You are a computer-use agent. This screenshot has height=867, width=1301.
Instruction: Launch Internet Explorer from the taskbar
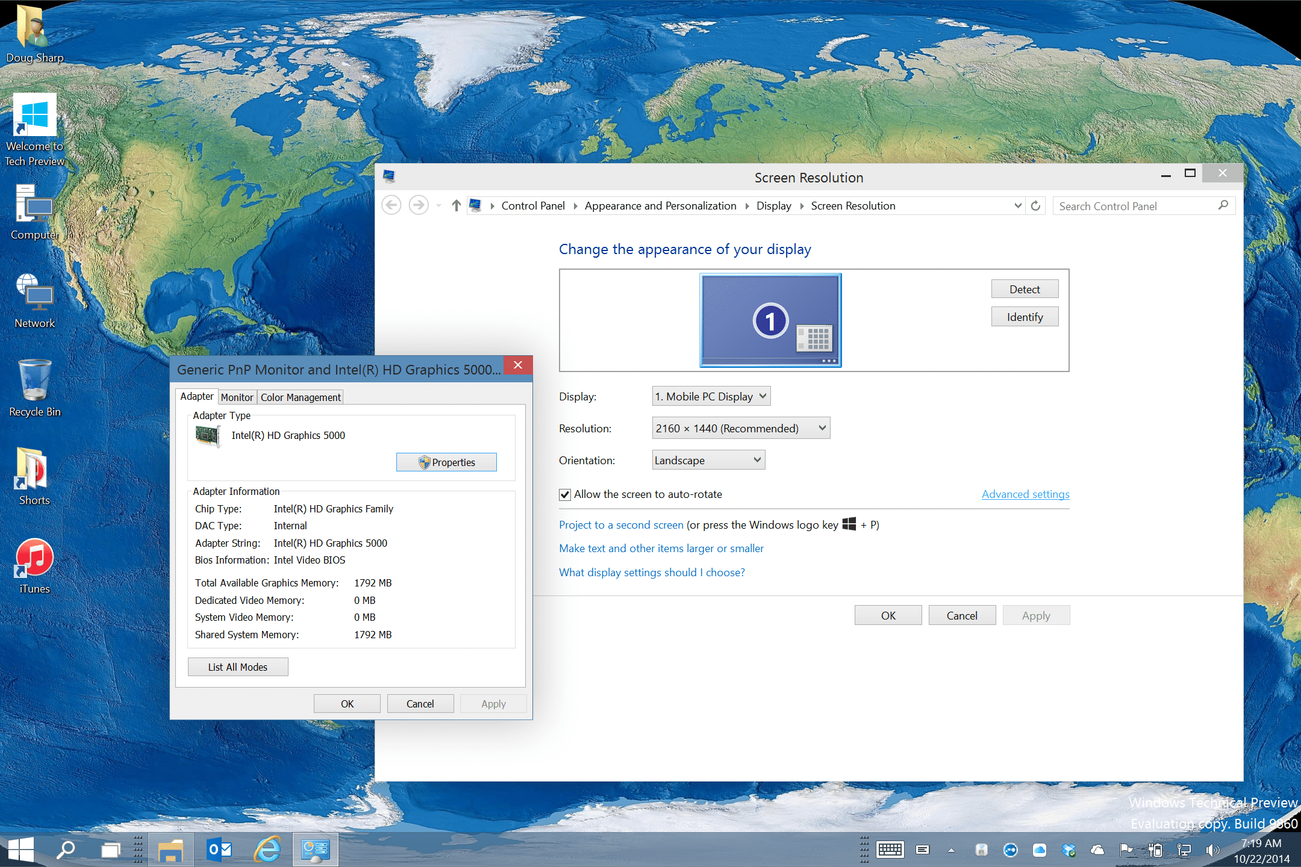267,850
